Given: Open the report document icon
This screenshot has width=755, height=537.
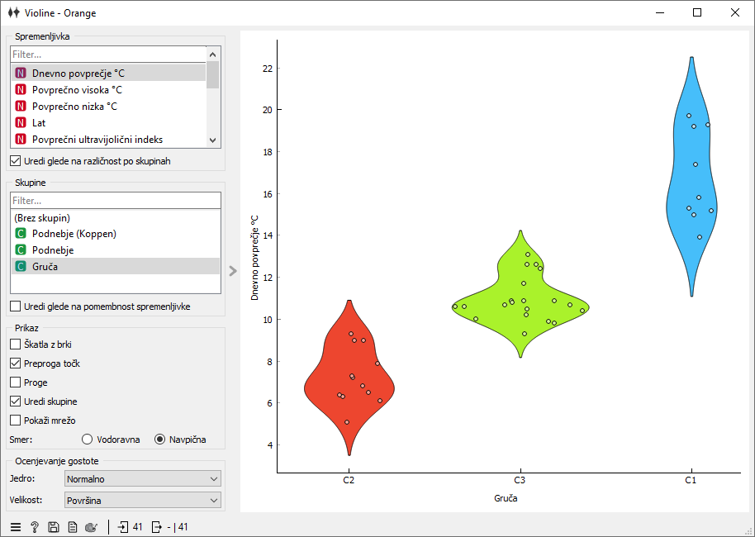Looking at the screenshot, I should (x=72, y=527).
